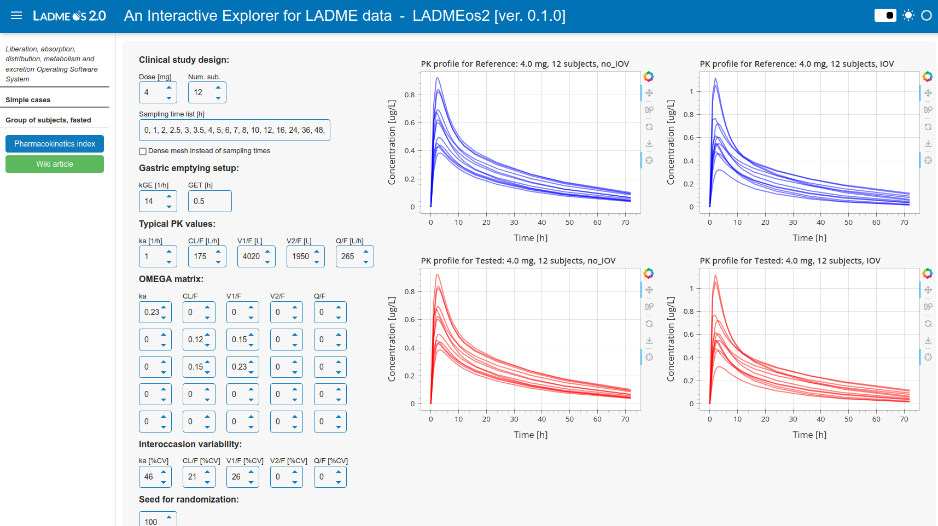Viewport: 938px width, 526px height.
Task: Open the Pharmacokinetics index button
Action: pos(55,144)
